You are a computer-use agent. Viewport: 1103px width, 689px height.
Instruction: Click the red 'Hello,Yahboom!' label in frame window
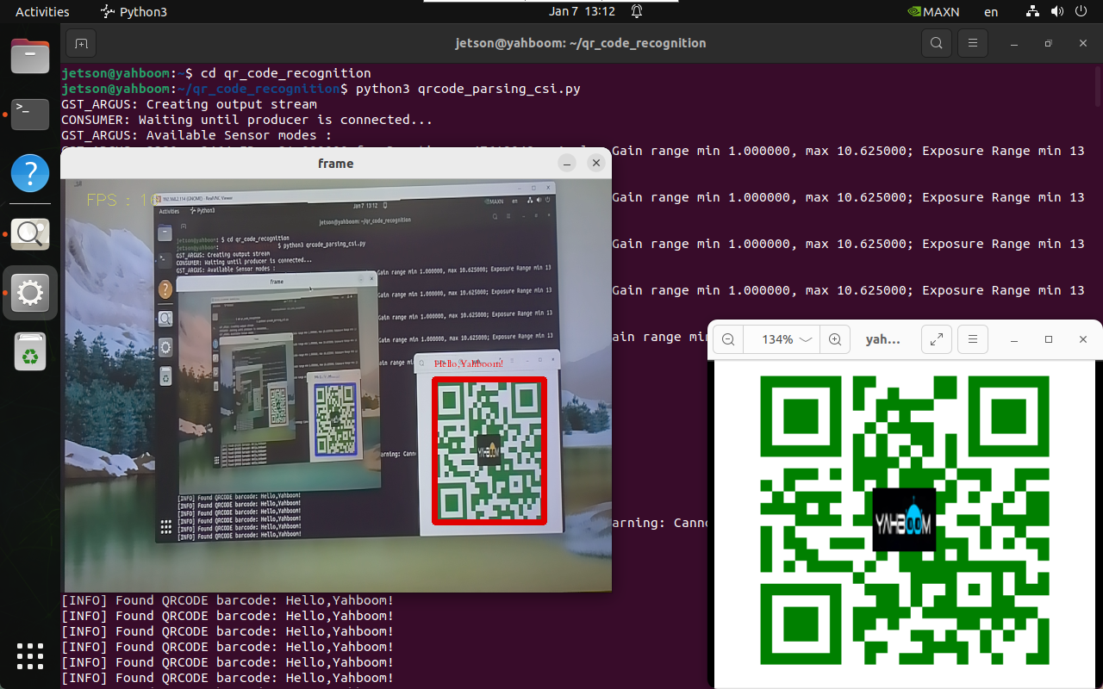(469, 363)
